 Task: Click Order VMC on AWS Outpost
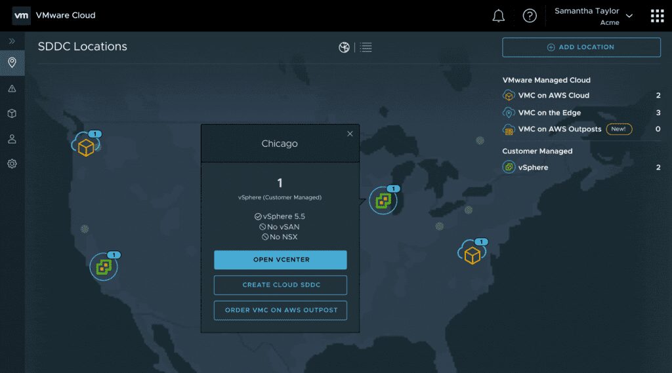click(280, 310)
